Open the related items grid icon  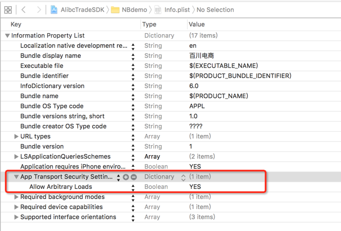pyautogui.click(x=8, y=10)
